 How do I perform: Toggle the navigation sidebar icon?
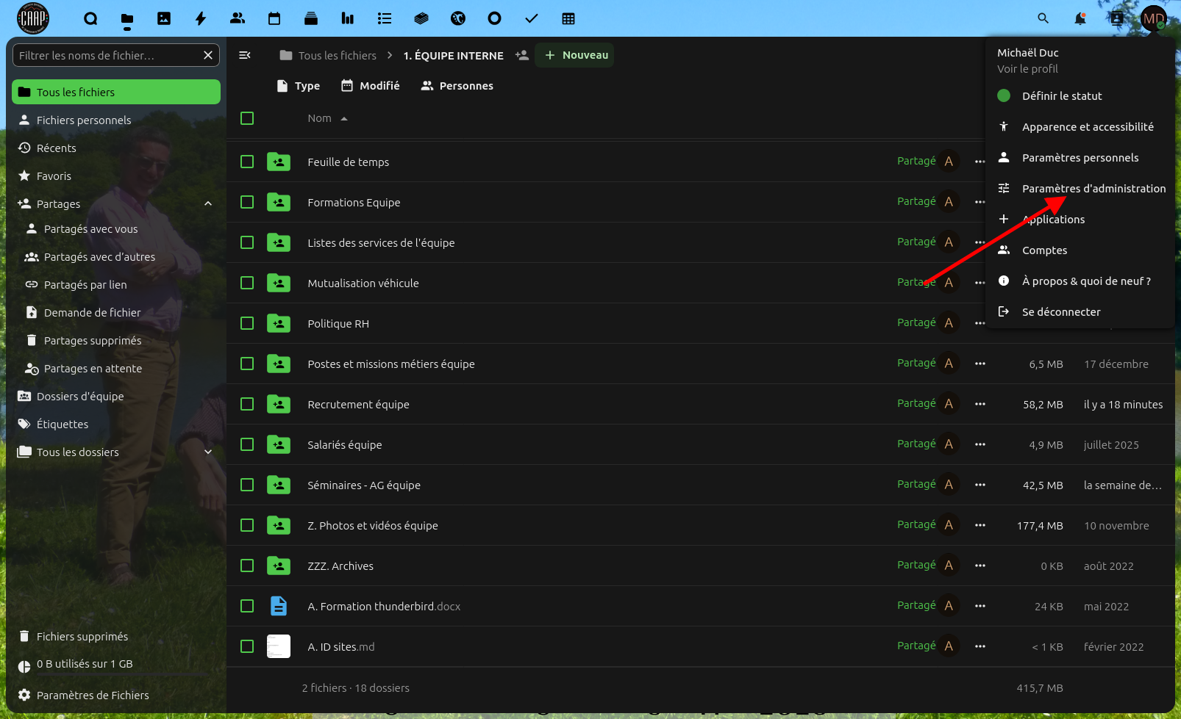245,55
